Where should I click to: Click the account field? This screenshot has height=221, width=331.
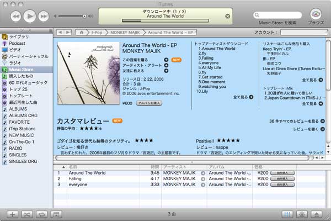coord(304,33)
